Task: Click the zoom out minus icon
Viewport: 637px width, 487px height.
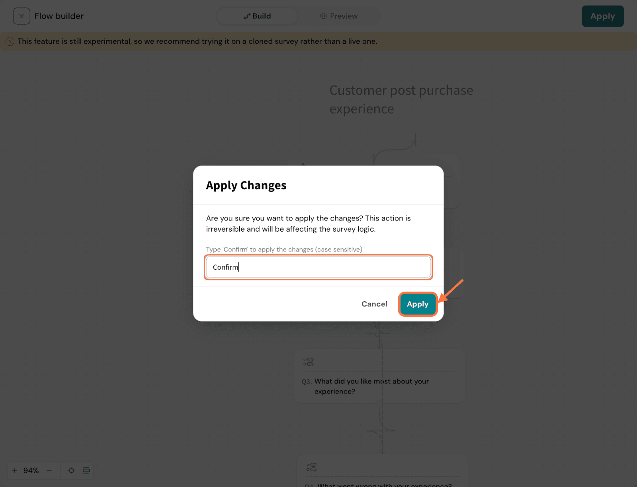Action: [x=49, y=470]
